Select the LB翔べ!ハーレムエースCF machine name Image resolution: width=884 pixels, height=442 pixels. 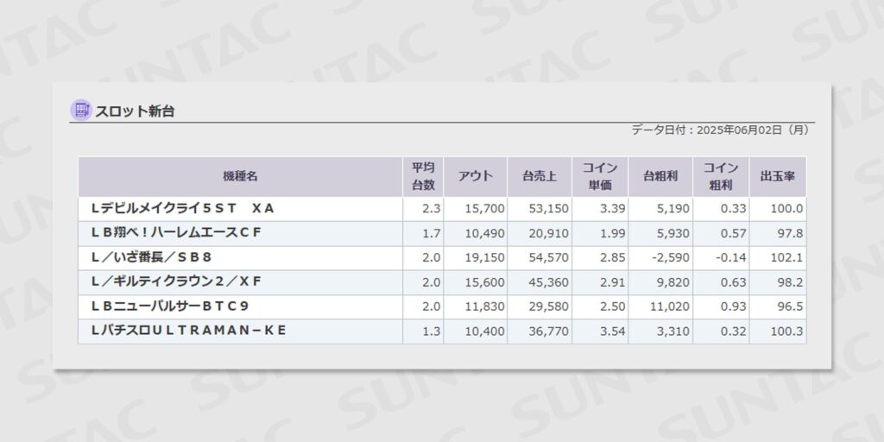coord(175,233)
